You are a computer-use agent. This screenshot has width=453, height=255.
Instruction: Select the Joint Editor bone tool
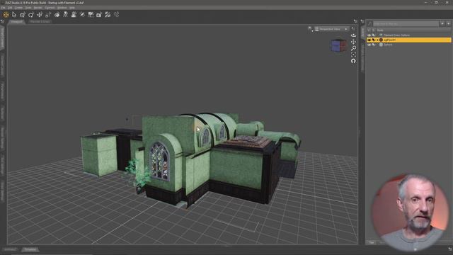click(x=82, y=14)
